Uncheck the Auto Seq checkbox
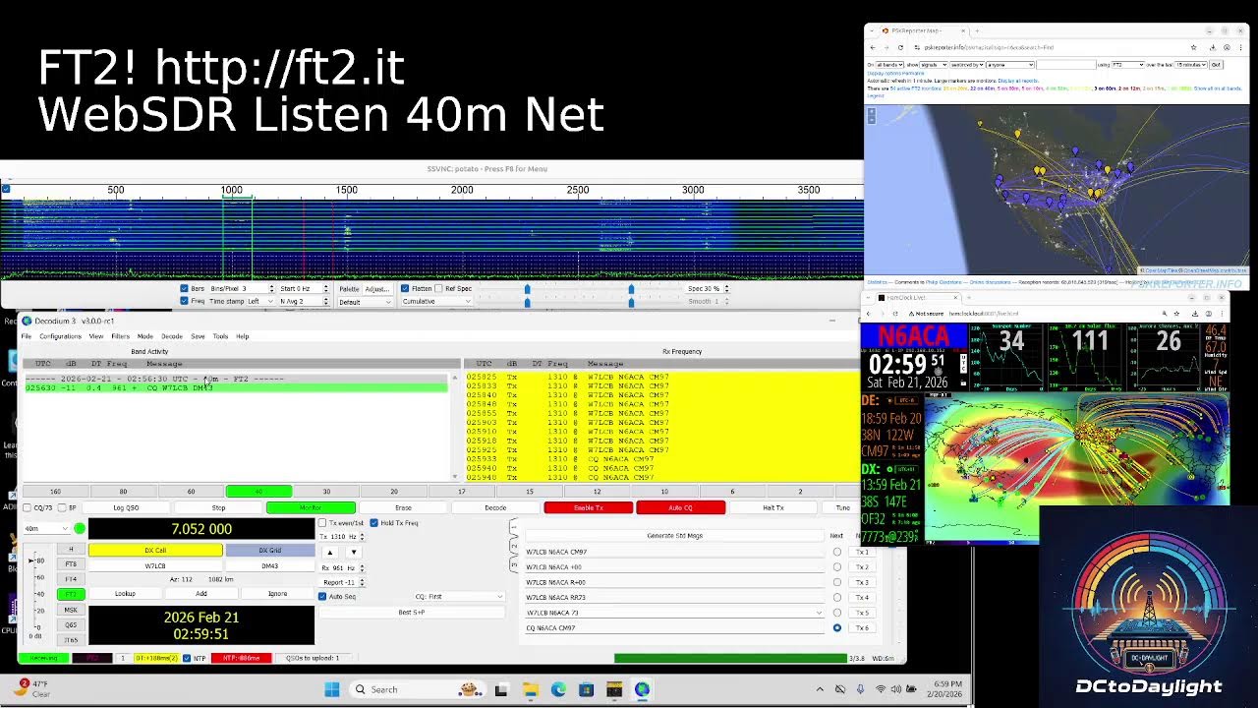The width and height of the screenshot is (1258, 708). [322, 597]
